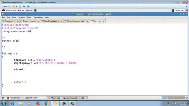Viewport: 189px width, 106px height.
Task: Open the Places menu in GNOME panel
Action: pyautogui.click(x=21, y=11)
